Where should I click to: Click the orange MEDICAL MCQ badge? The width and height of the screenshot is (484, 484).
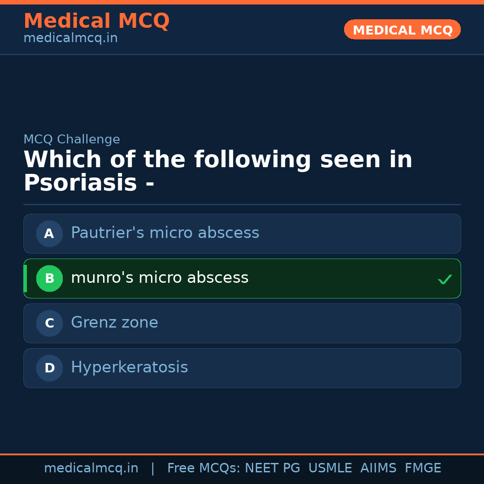(x=402, y=30)
